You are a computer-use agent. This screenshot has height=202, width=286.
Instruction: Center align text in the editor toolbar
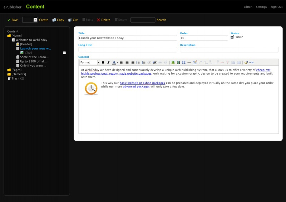tap(127, 62)
